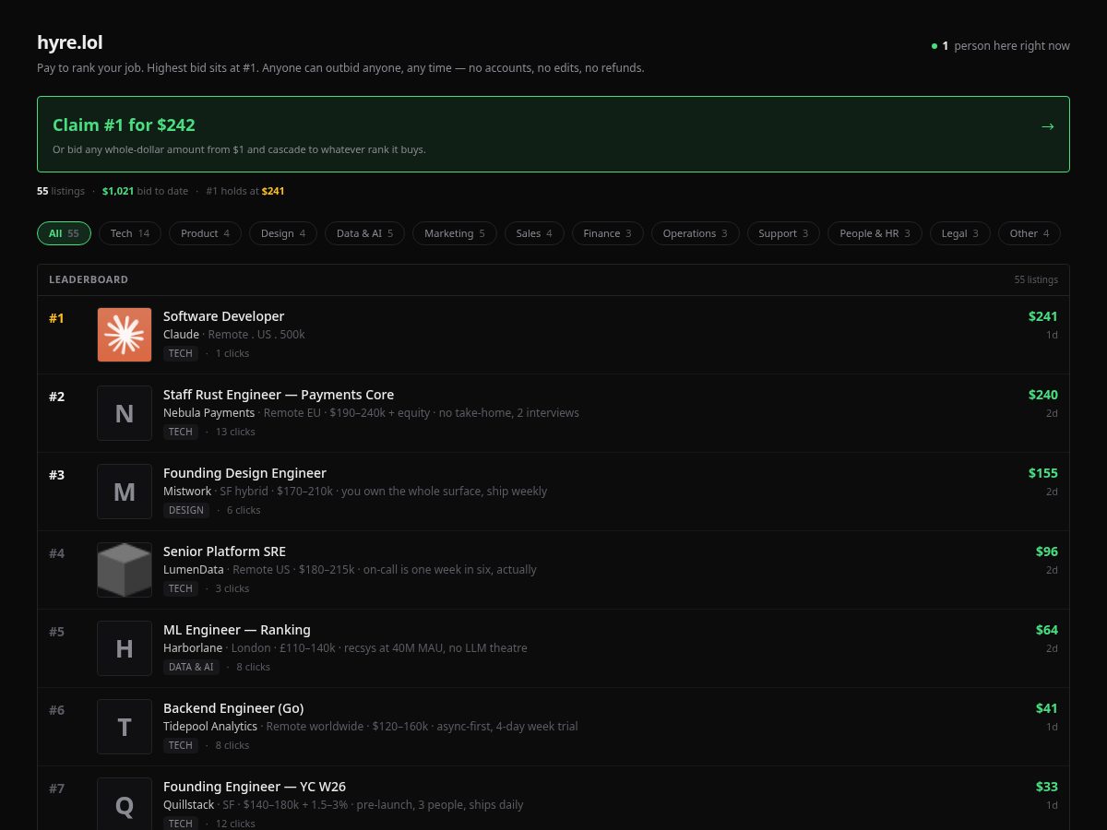Select the All 55 filter

pos(64,233)
